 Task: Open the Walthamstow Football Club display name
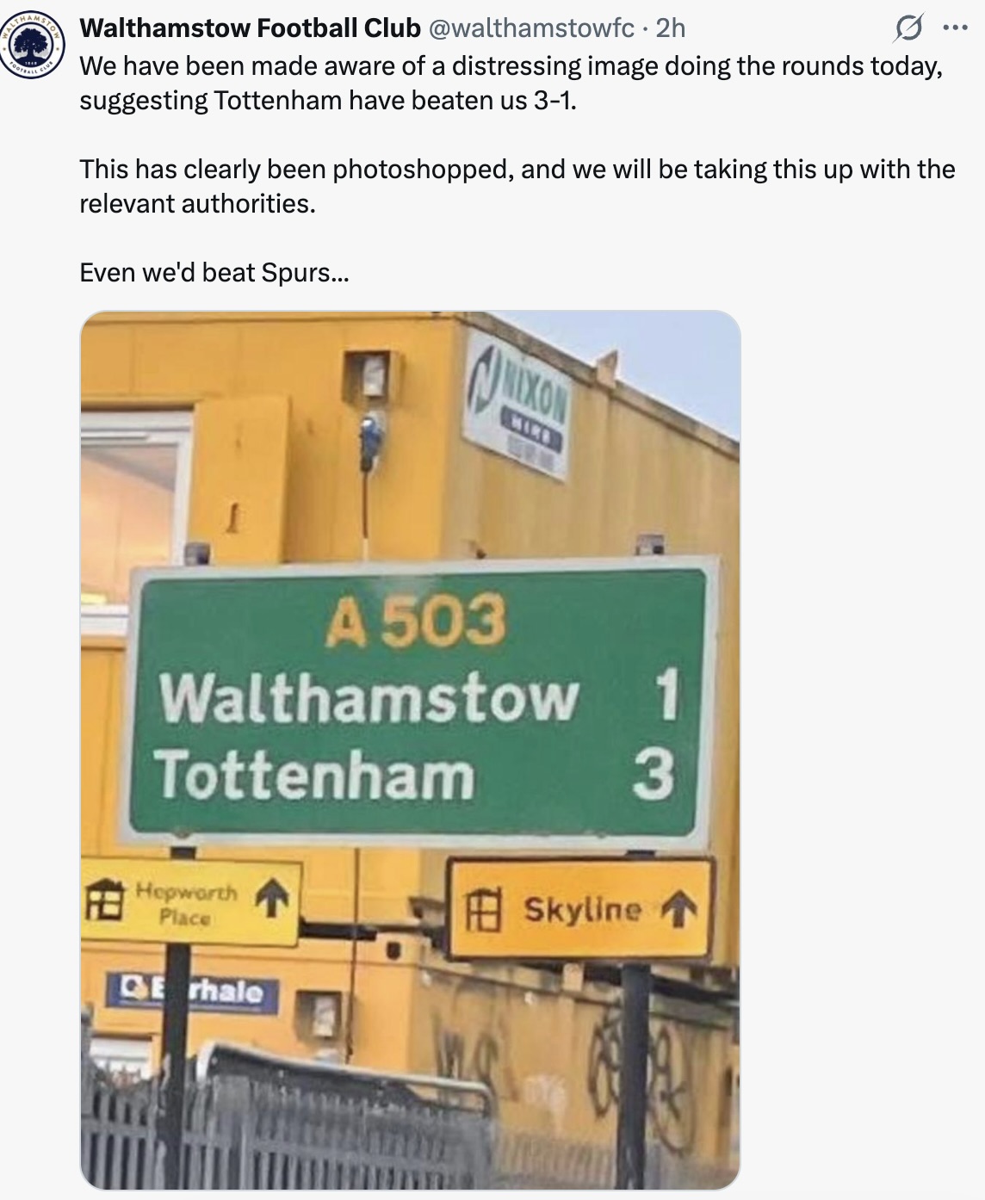coord(250,28)
